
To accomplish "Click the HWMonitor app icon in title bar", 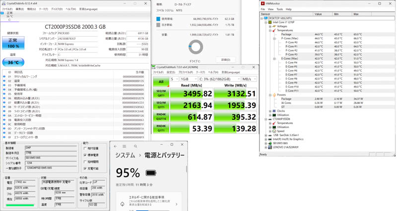I will click(x=263, y=3).
